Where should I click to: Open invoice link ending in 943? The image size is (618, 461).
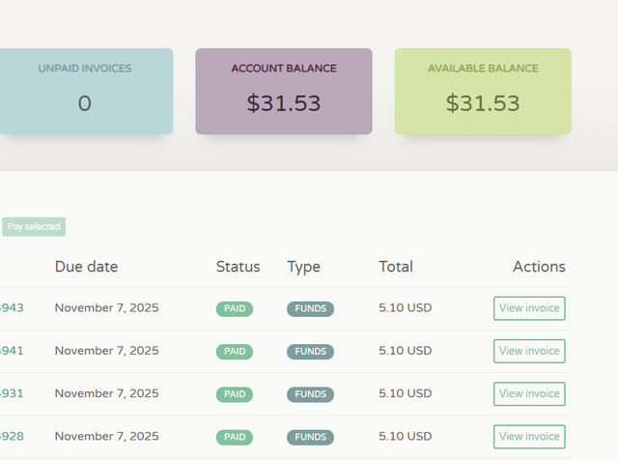13,308
